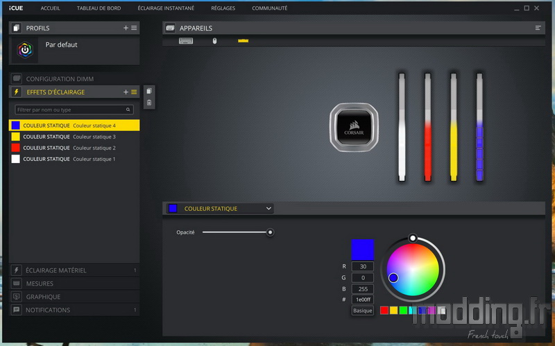The width and height of the screenshot is (555, 346).
Task: Click the iCUE logo
Action: coord(16,8)
